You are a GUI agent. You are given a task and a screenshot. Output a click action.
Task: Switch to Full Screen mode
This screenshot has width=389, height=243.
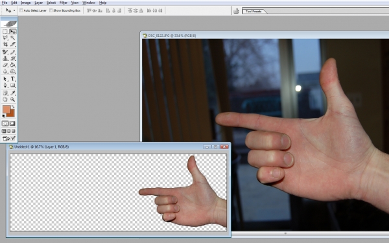point(14,131)
